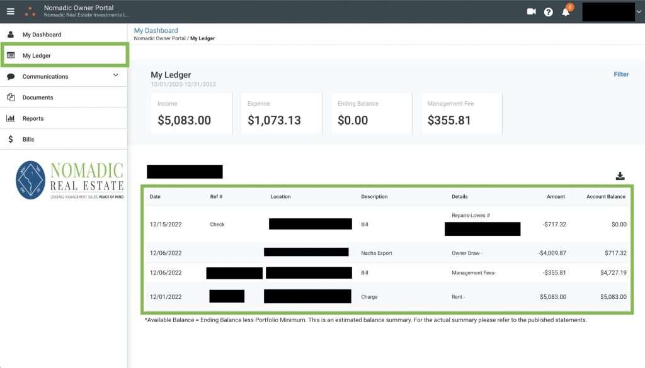Viewport: 645px width, 368px height.
Task: Open the My Dashboard menu item
Action: [x=42, y=35]
